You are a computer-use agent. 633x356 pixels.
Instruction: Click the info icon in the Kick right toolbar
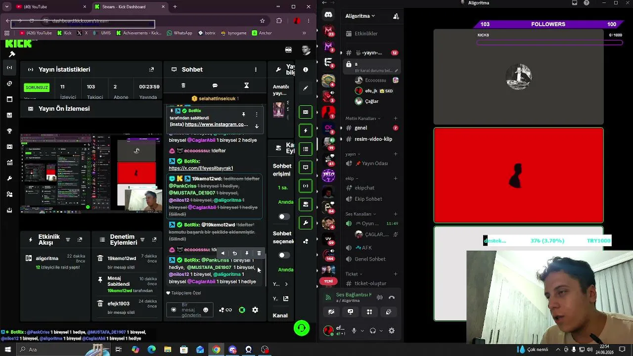point(306,70)
